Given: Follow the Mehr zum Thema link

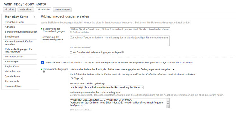Looking at the screenshot, I should pyautogui.click(x=184, y=62).
